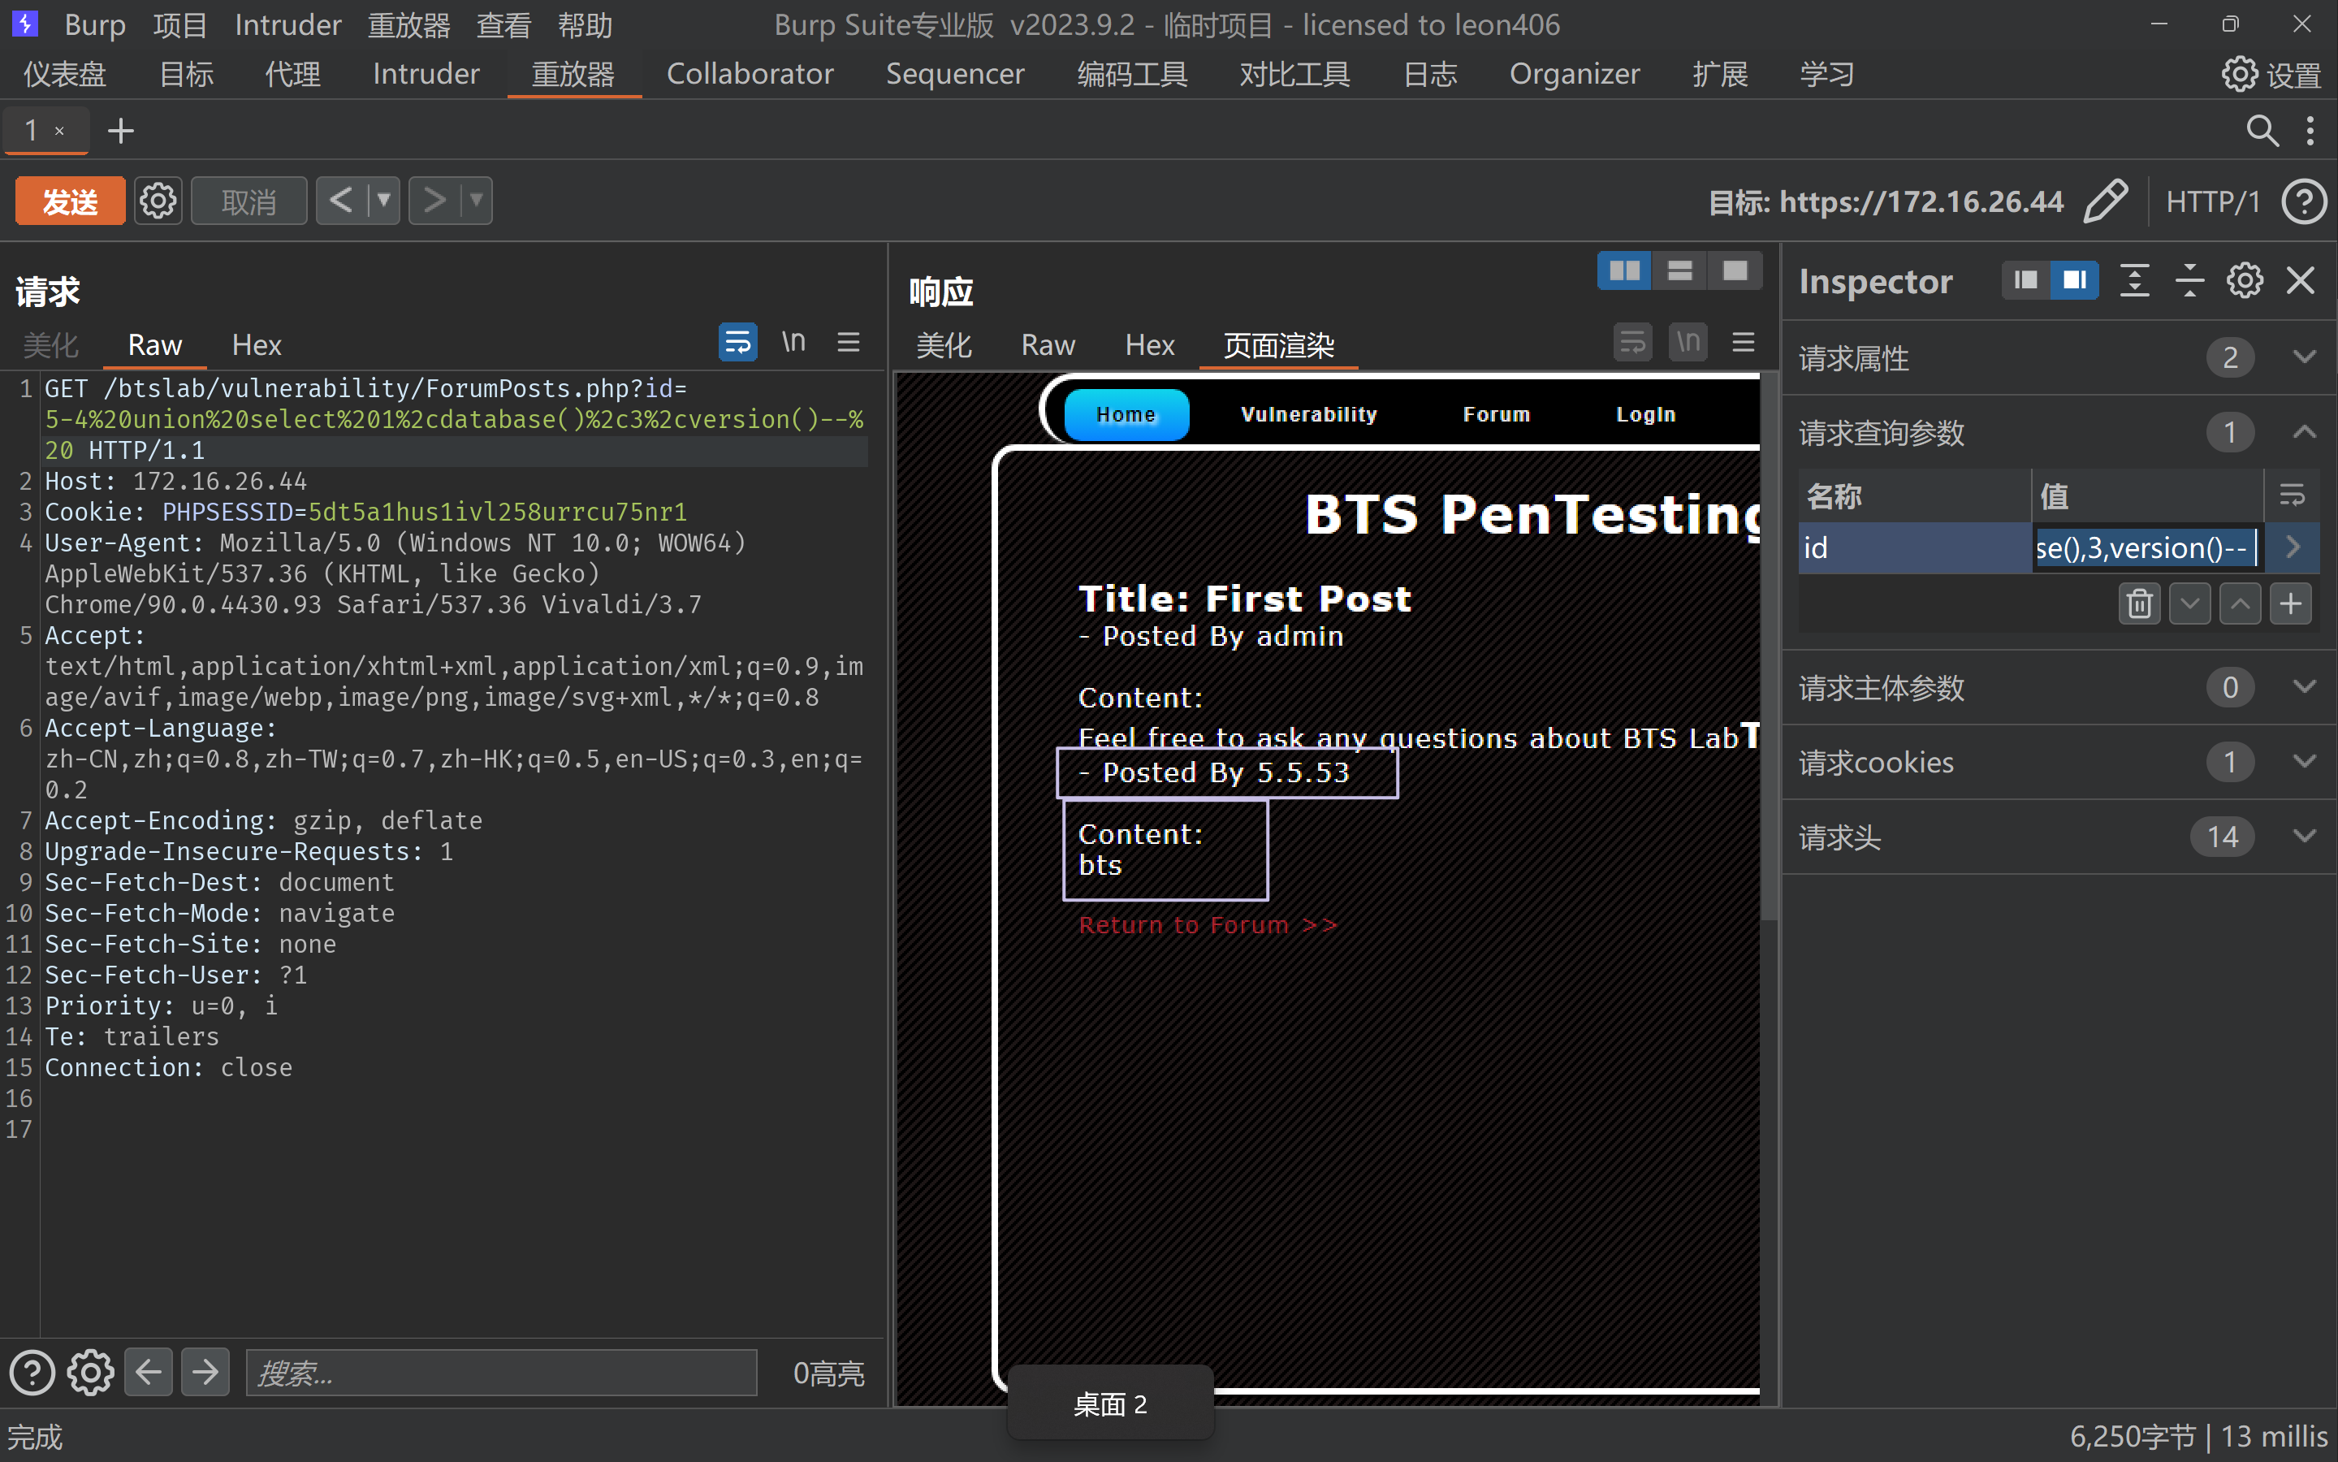The height and width of the screenshot is (1462, 2338).
Task: Click the orange 发送 send button
Action: pos(70,201)
